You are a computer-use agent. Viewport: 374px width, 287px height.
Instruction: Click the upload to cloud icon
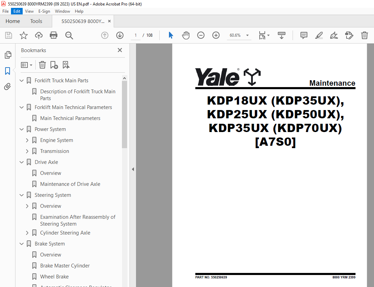[x=39, y=35]
